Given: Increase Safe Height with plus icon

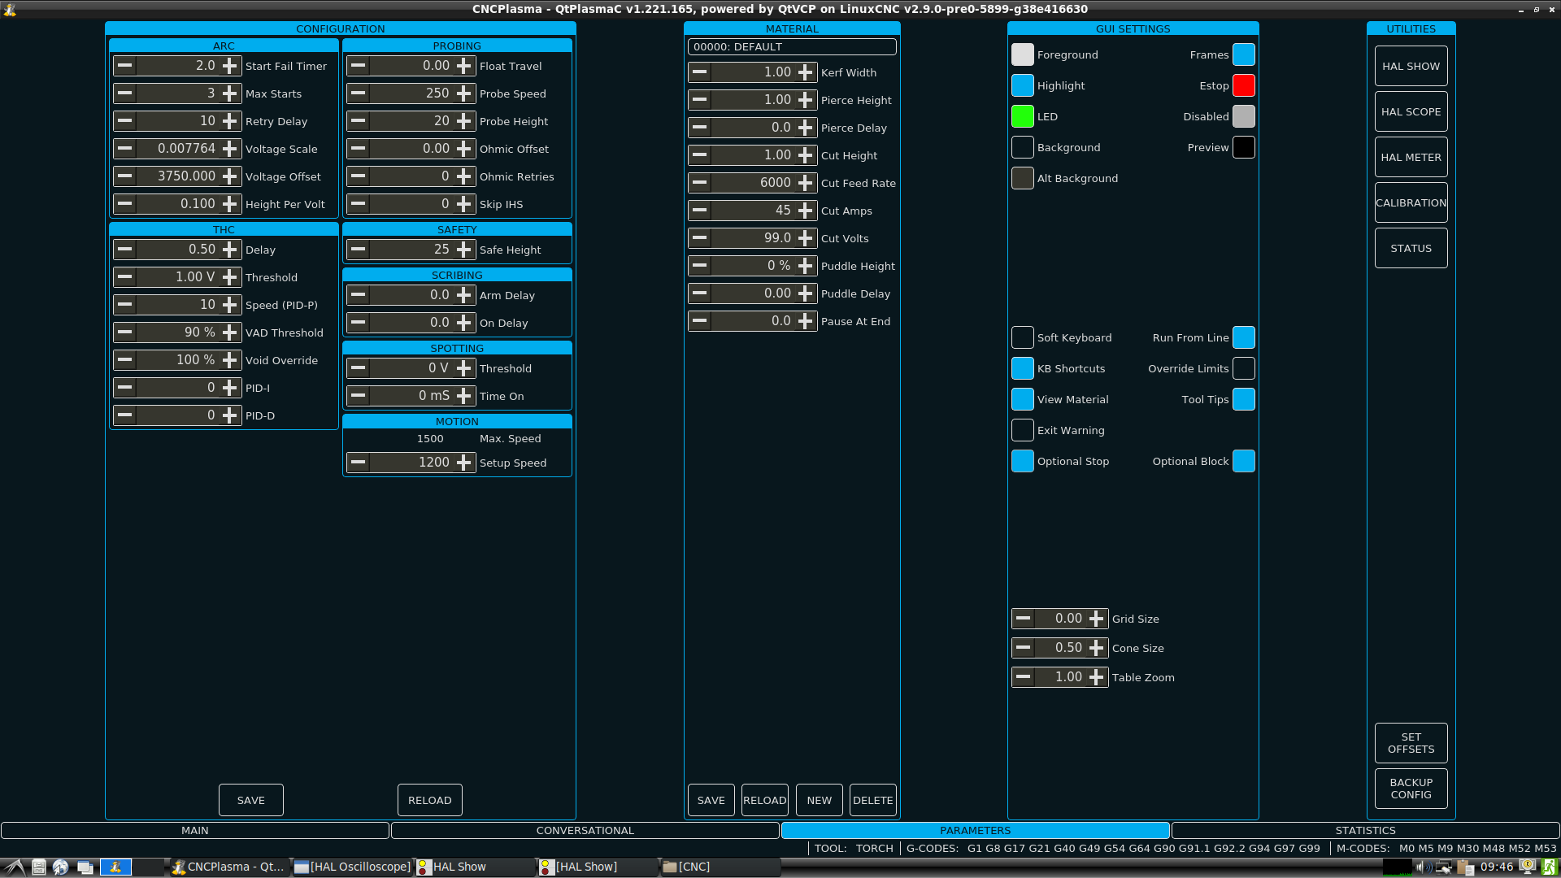Looking at the screenshot, I should (464, 250).
